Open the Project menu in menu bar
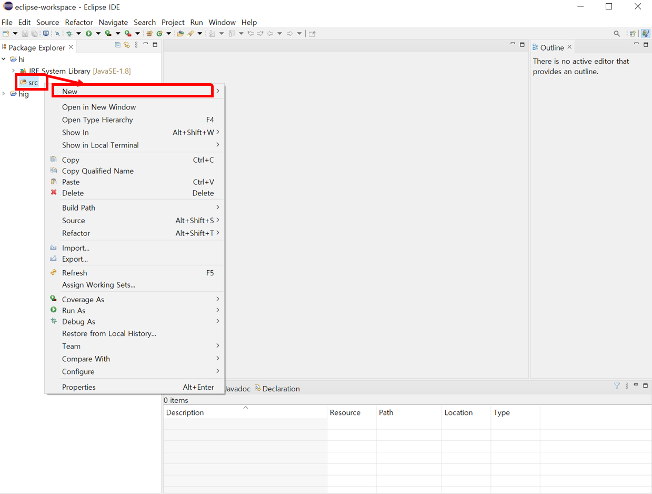Screen dimensions: 652x494 pos(173,22)
